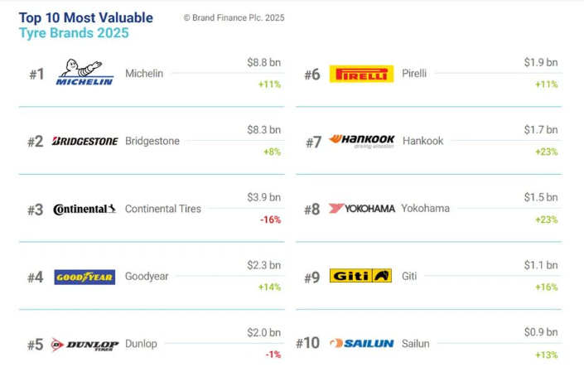The height and width of the screenshot is (372, 584).
Task: Select the Continental logo
Action: click(84, 209)
